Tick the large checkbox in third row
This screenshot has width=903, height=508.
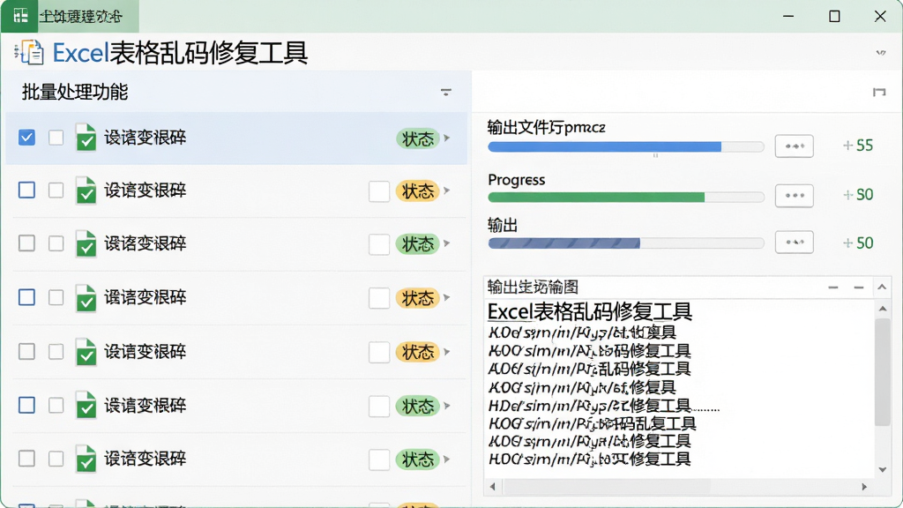pyautogui.click(x=26, y=243)
